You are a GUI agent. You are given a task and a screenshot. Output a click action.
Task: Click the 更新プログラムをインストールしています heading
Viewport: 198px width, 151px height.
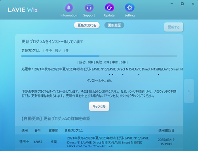(x=52, y=42)
